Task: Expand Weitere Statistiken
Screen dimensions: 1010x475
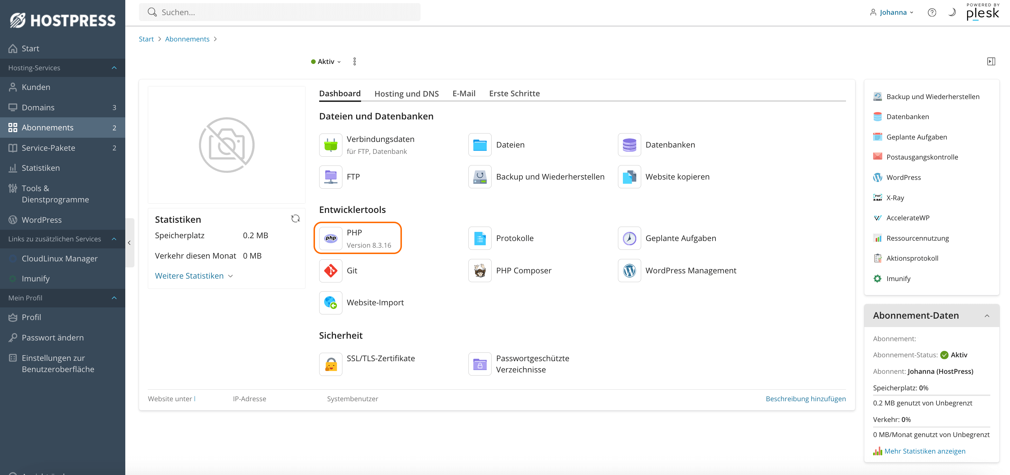Action: [x=194, y=276]
